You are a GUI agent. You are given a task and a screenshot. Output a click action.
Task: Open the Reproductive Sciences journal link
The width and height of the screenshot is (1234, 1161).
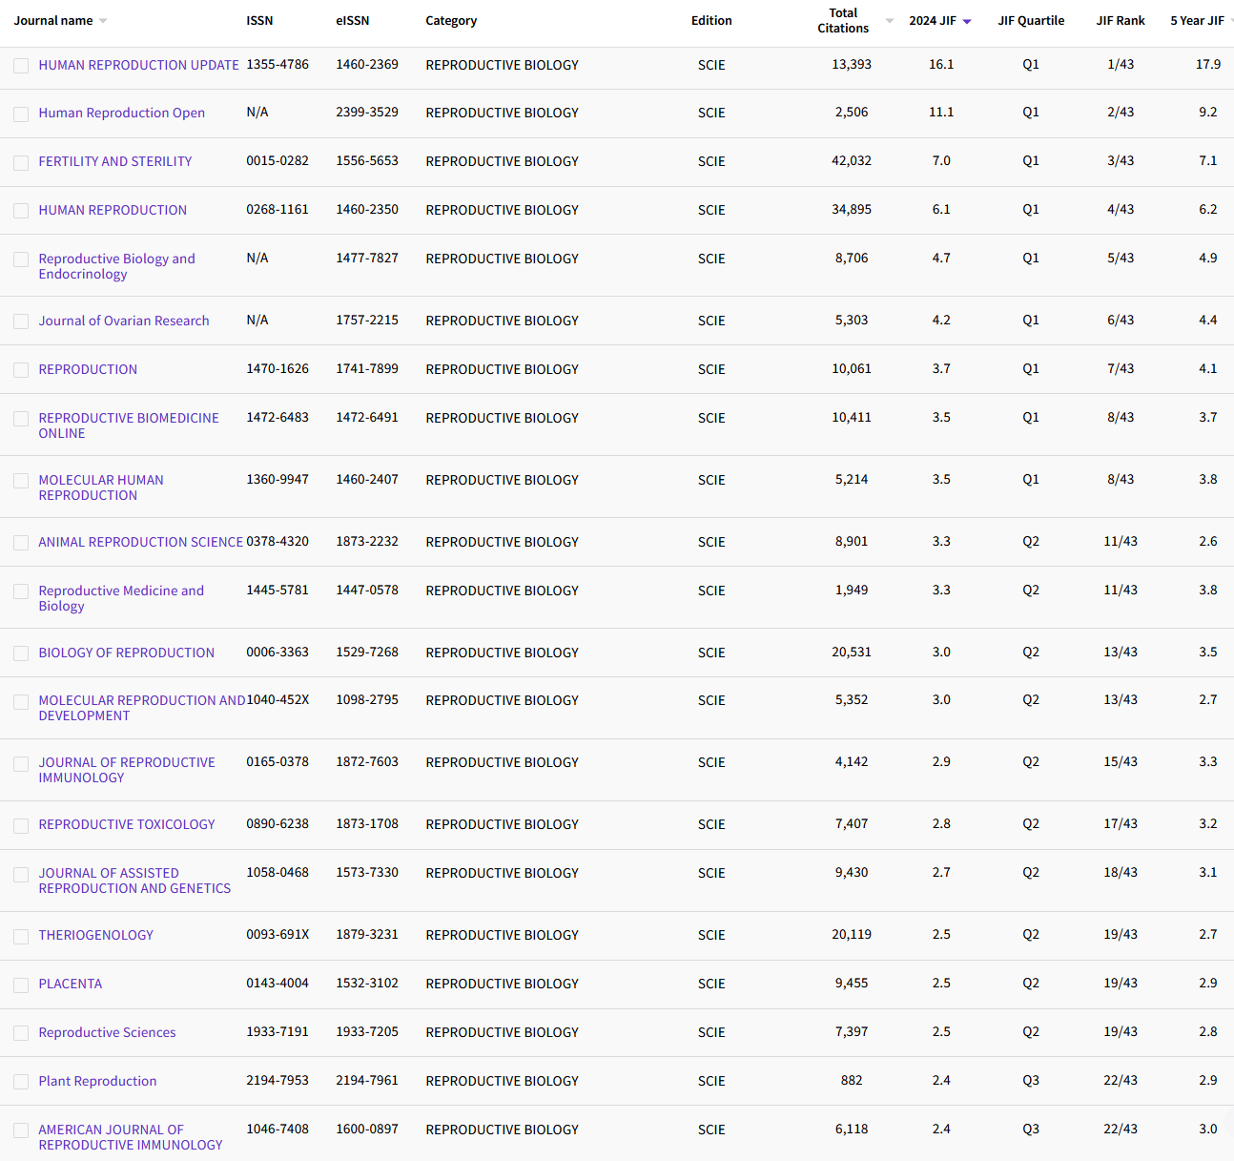coord(107,1032)
